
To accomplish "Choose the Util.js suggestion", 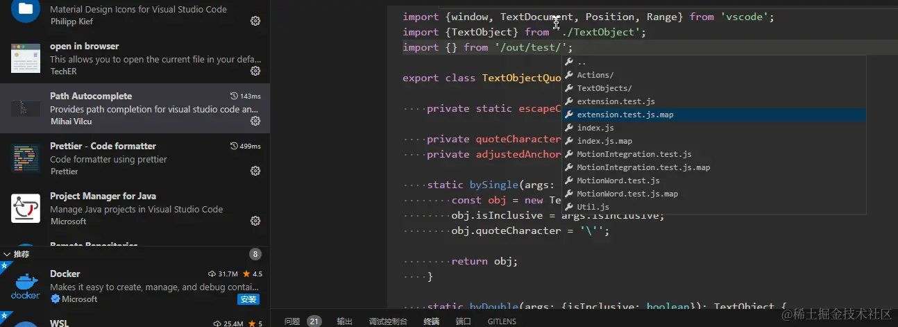I will tap(713, 207).
